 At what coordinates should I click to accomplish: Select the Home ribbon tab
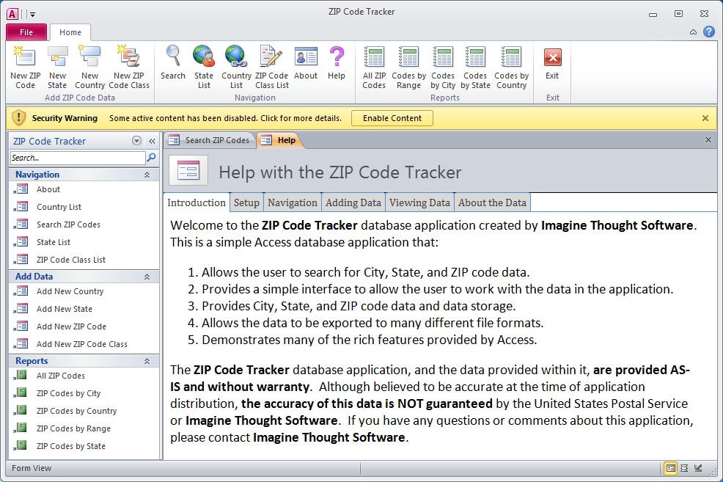[70, 32]
